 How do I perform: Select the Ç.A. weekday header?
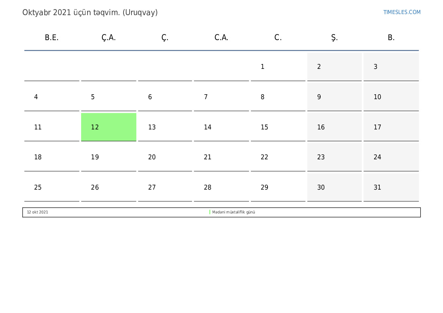point(108,37)
